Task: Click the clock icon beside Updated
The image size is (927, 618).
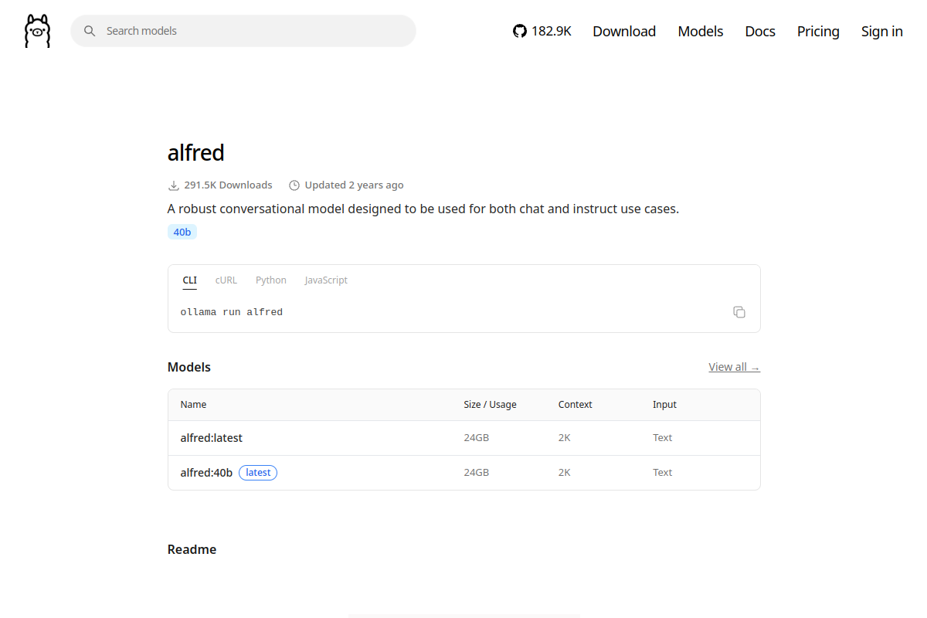Action: pos(294,185)
